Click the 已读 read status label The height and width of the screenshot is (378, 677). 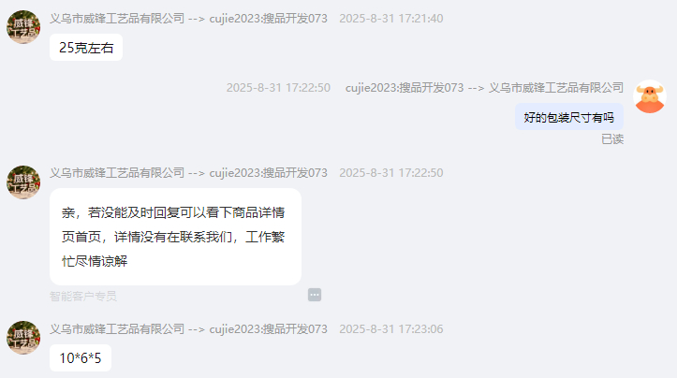[612, 139]
